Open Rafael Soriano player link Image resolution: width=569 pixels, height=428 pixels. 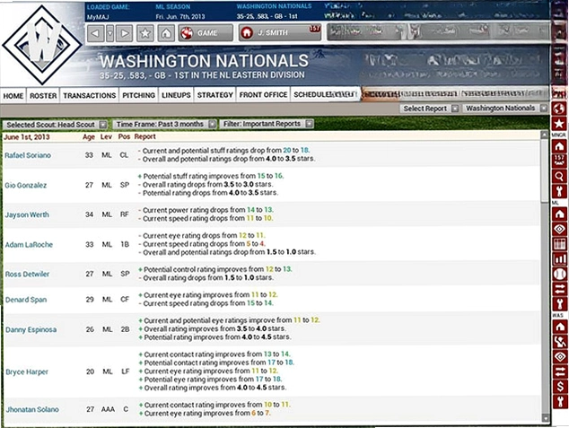tap(28, 155)
